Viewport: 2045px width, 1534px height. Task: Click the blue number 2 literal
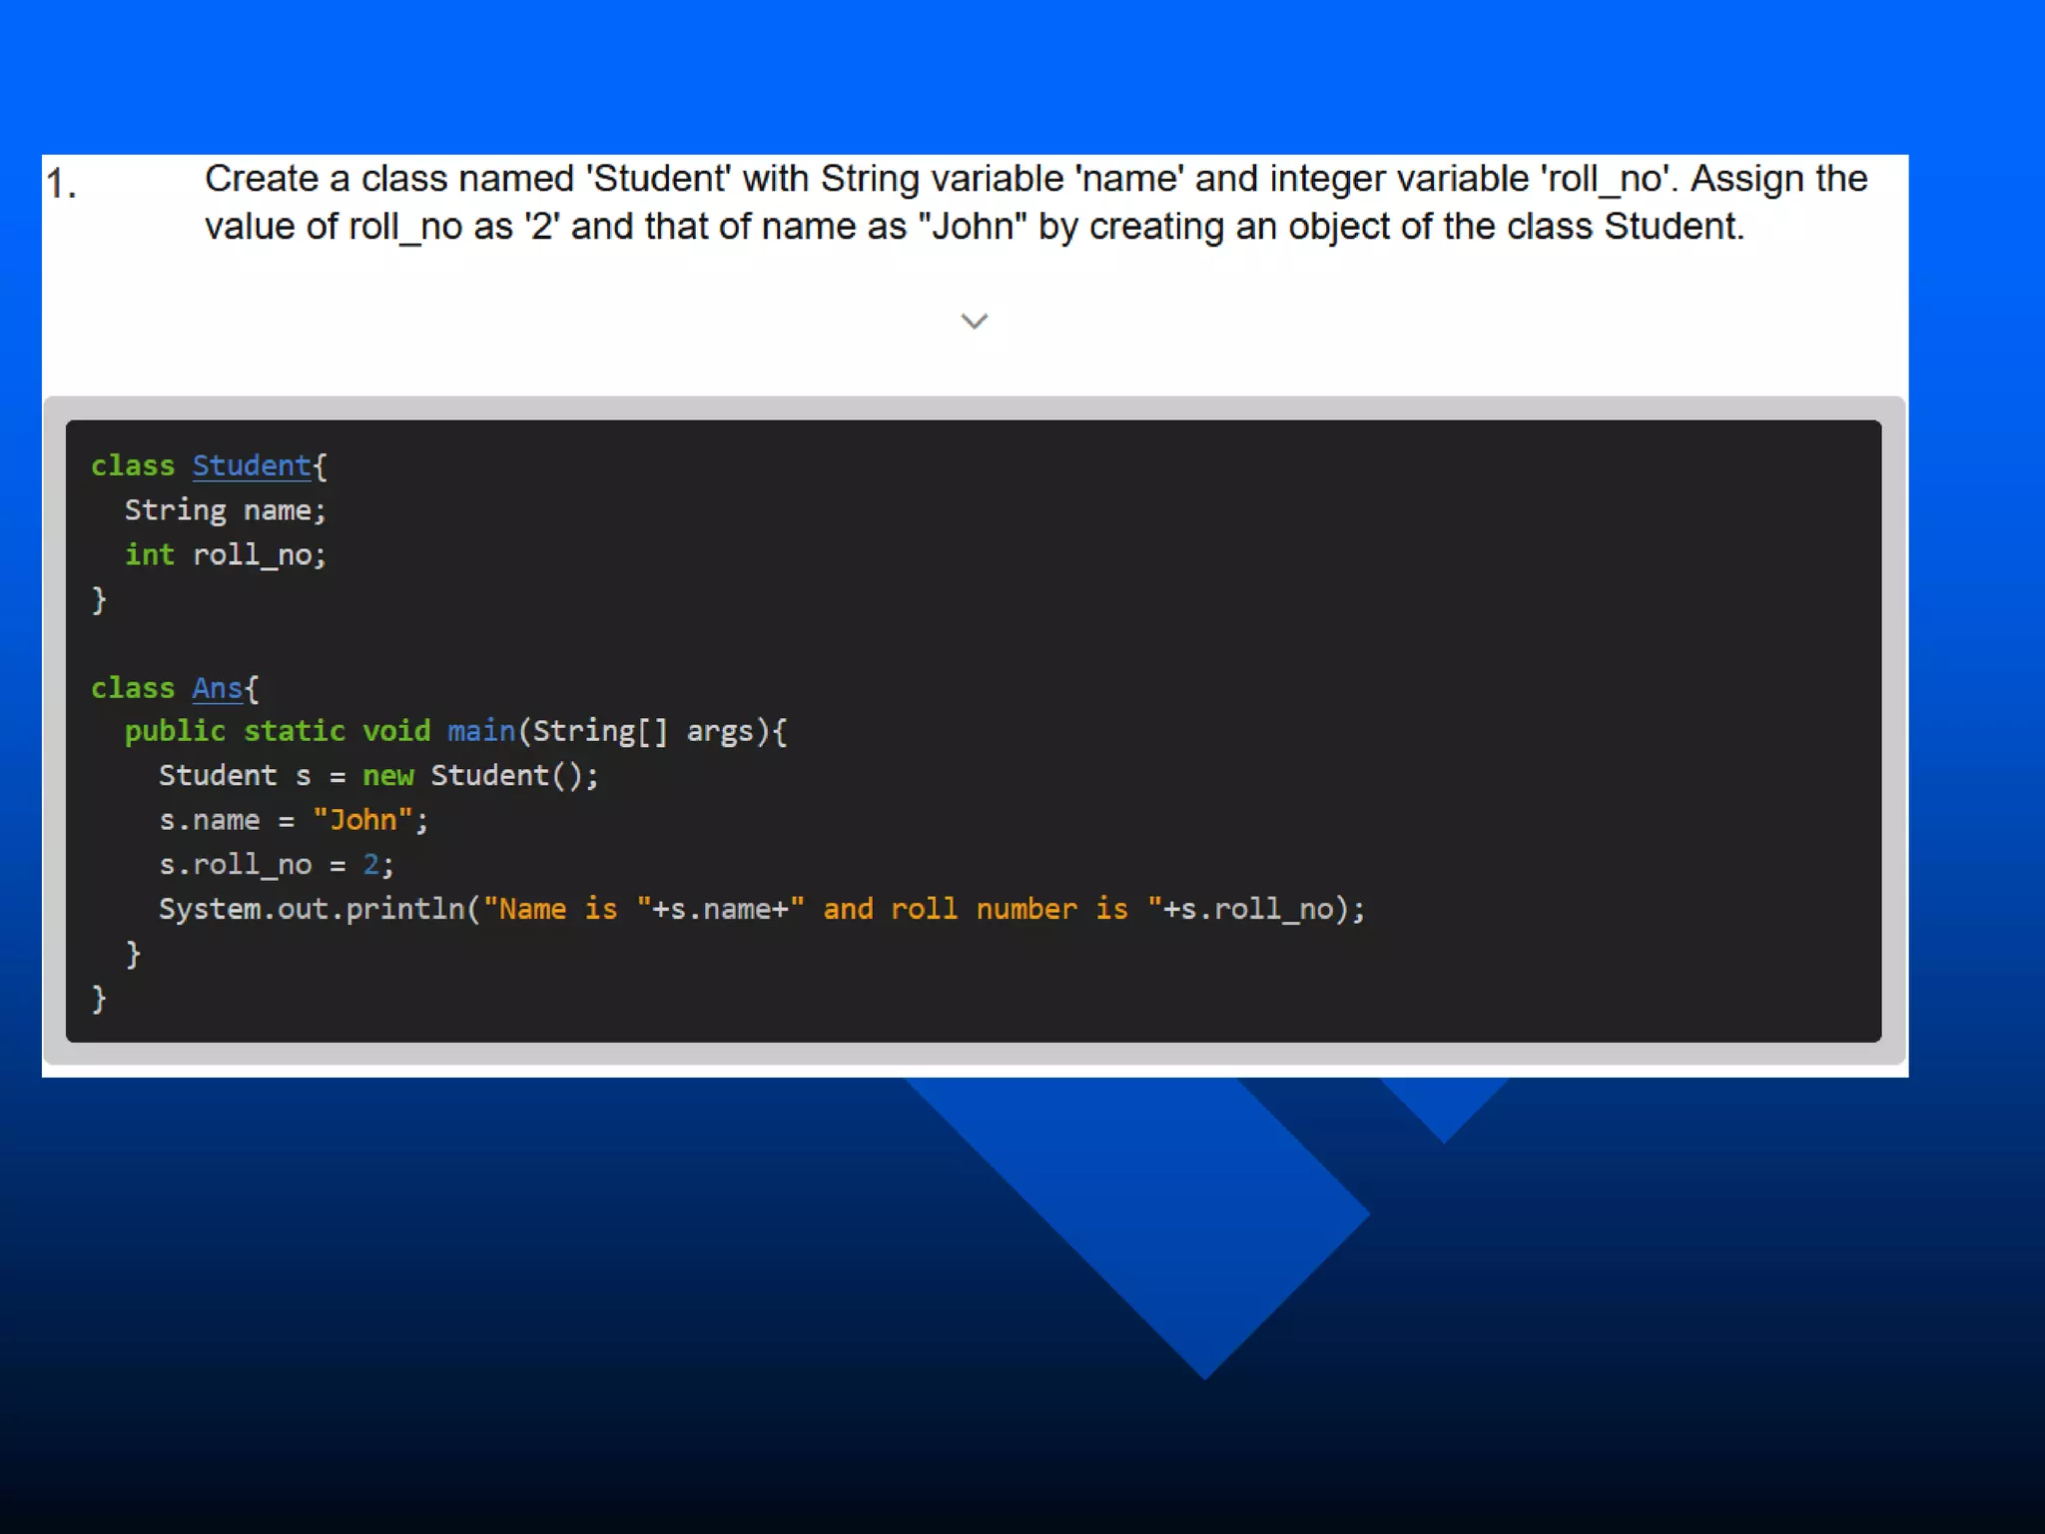click(x=370, y=865)
